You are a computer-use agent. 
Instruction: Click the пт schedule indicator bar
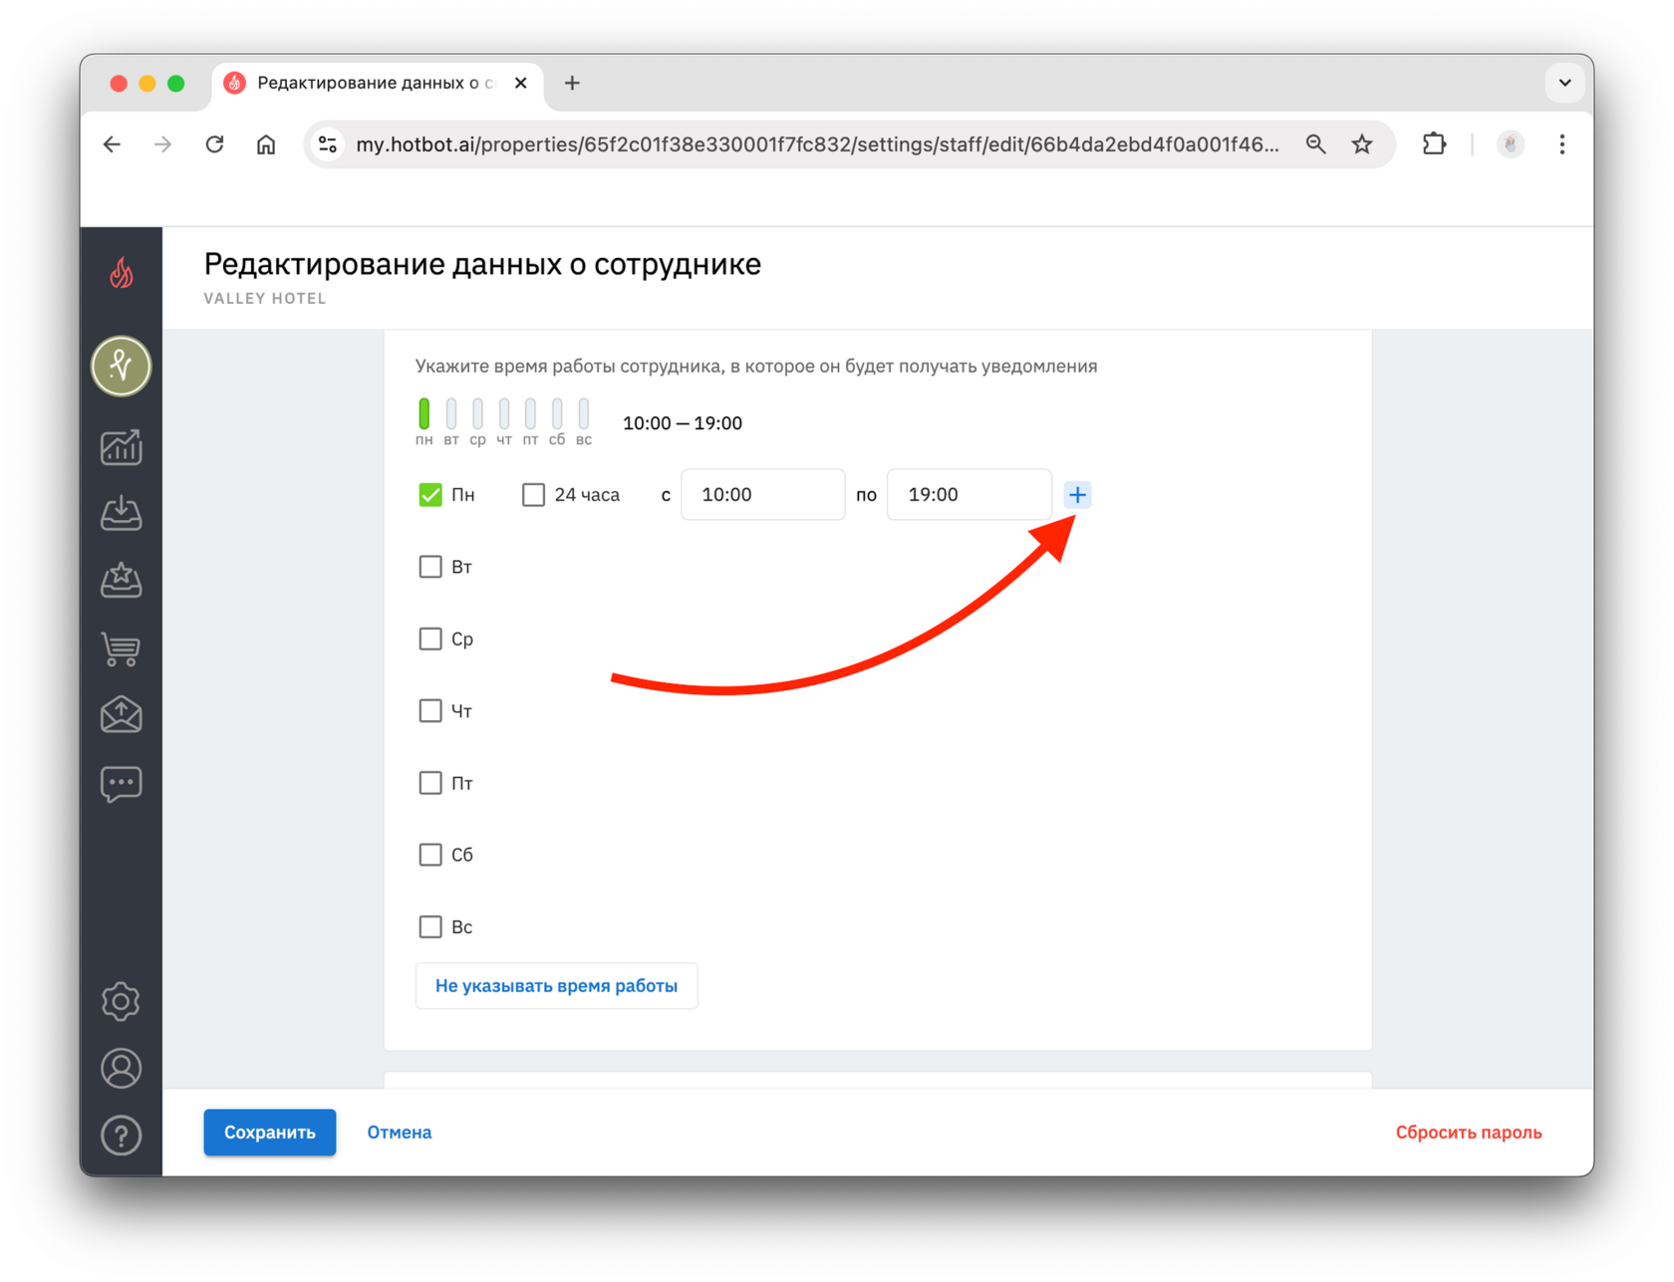531,413
